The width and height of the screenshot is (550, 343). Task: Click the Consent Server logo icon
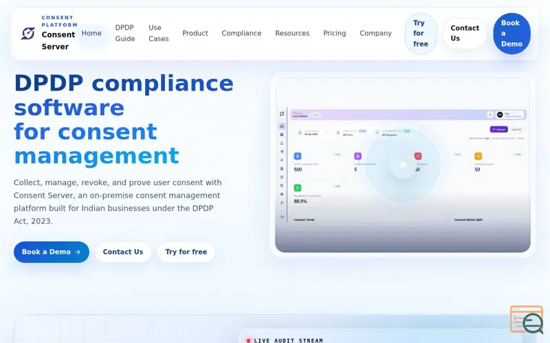(x=27, y=33)
